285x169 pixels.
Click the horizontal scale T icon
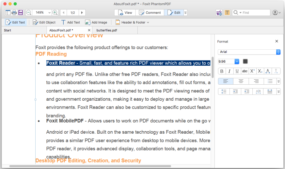coord(276,71)
